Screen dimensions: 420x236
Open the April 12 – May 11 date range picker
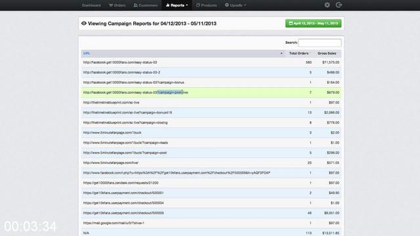pos(314,24)
